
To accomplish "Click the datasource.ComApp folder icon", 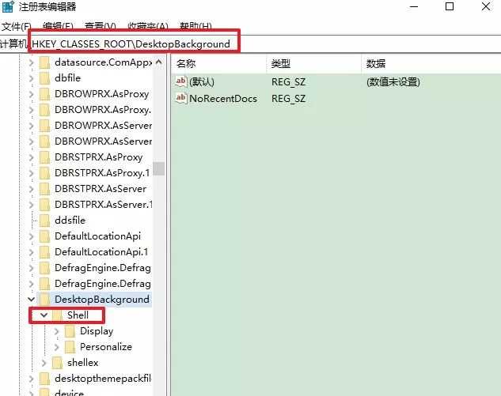I will coord(44,62).
